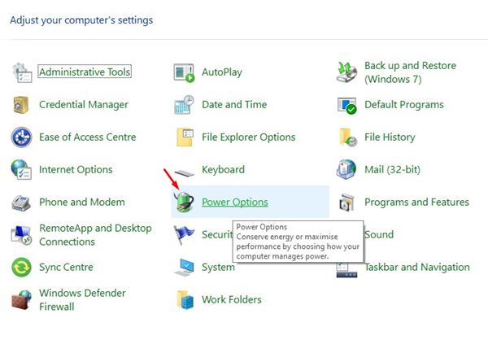Open the Keyboard icon
The width and height of the screenshot is (488, 353).
[184, 172]
